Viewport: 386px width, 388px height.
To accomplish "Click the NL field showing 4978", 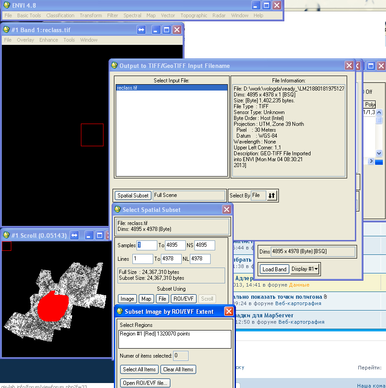I will pos(200,259).
